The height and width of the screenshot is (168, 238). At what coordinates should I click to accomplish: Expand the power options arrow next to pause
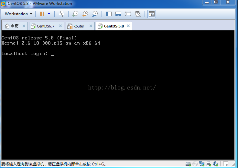pos(49,14)
